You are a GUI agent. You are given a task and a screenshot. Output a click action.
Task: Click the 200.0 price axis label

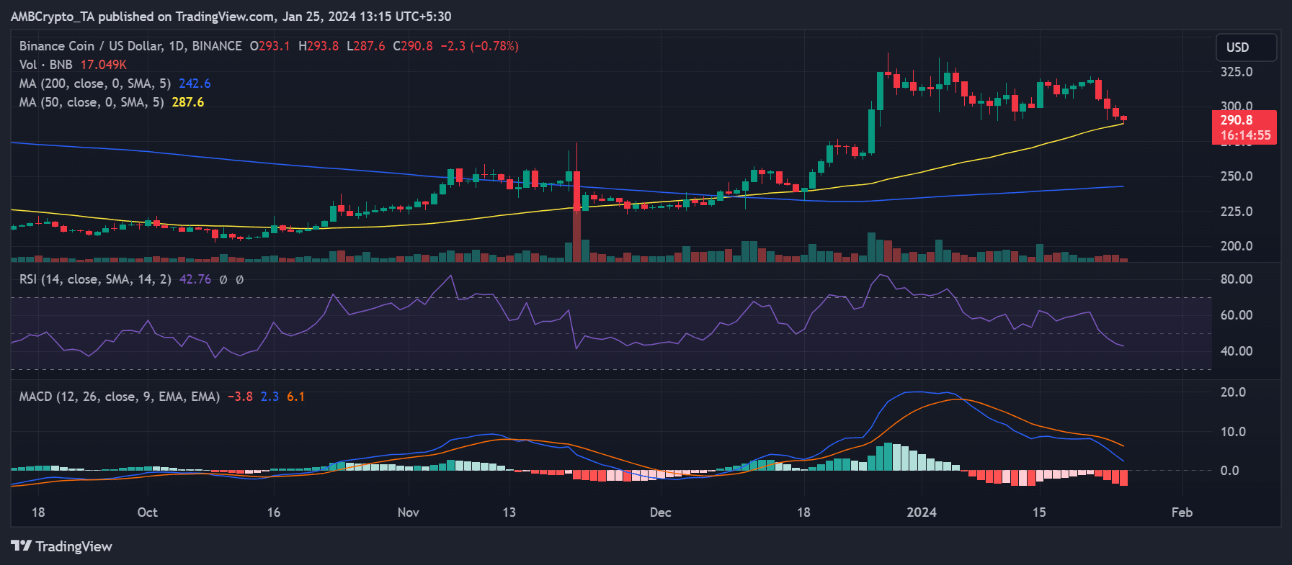click(x=1237, y=246)
